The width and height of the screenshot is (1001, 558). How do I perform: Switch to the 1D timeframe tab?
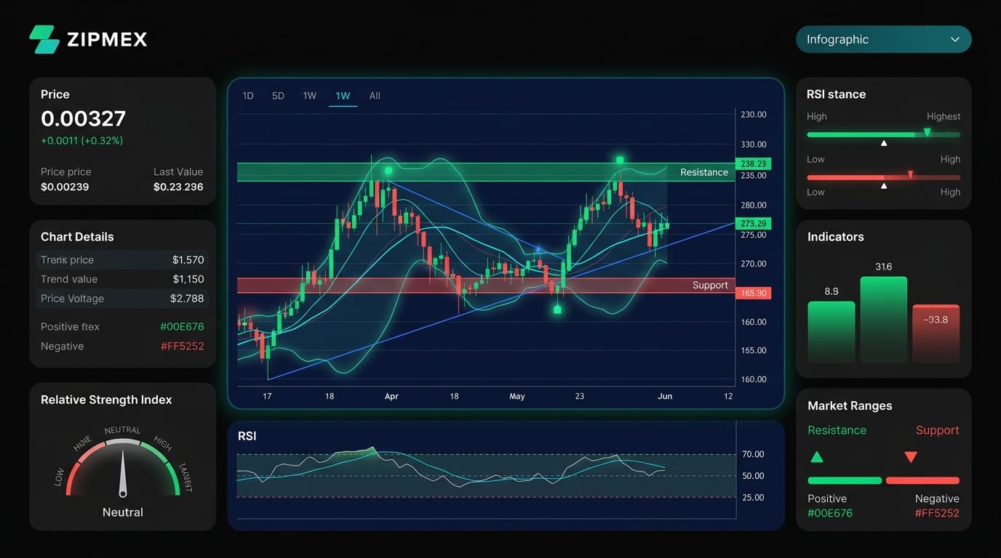(x=248, y=96)
